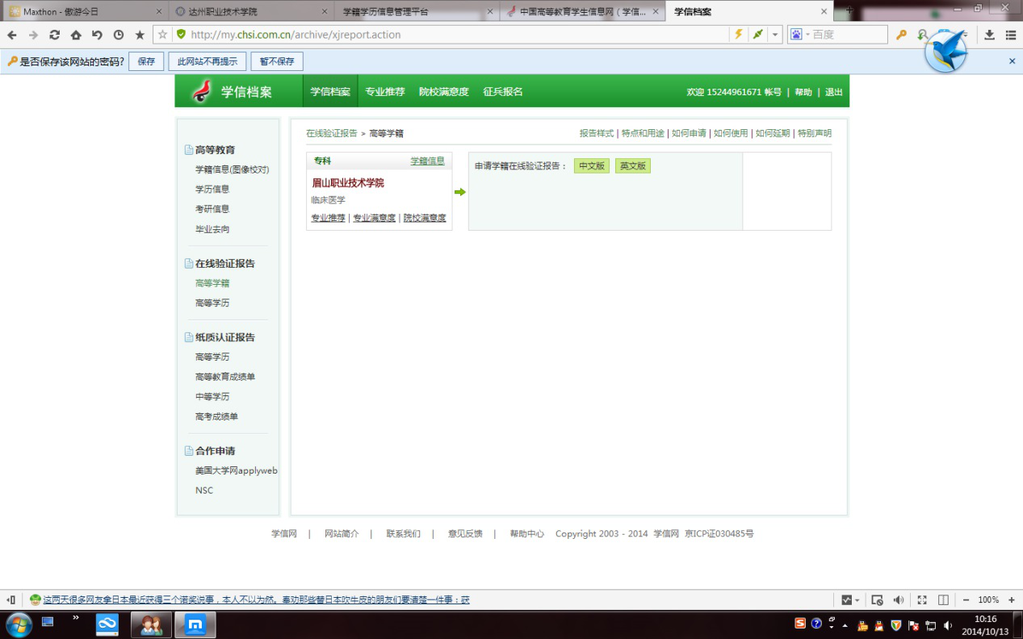Open the 专业推荐 navigation tab

tap(384, 92)
